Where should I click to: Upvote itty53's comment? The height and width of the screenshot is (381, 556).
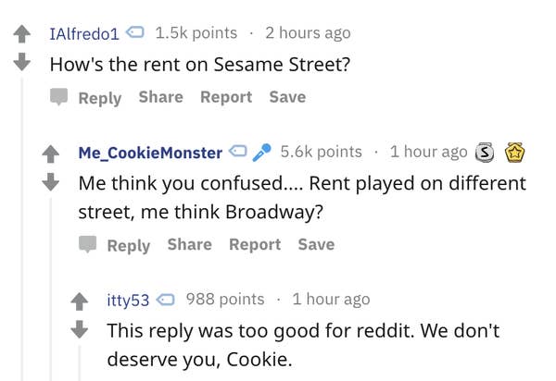pos(82,301)
